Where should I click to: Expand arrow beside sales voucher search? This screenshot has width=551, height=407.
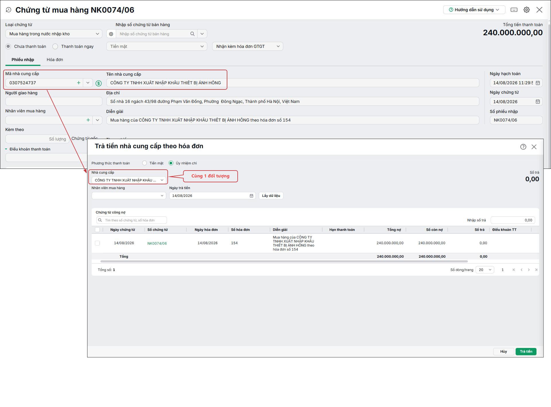pyautogui.click(x=202, y=34)
